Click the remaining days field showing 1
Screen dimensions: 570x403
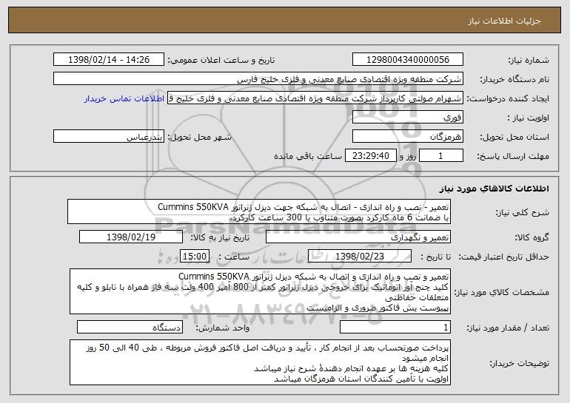[x=441, y=156]
